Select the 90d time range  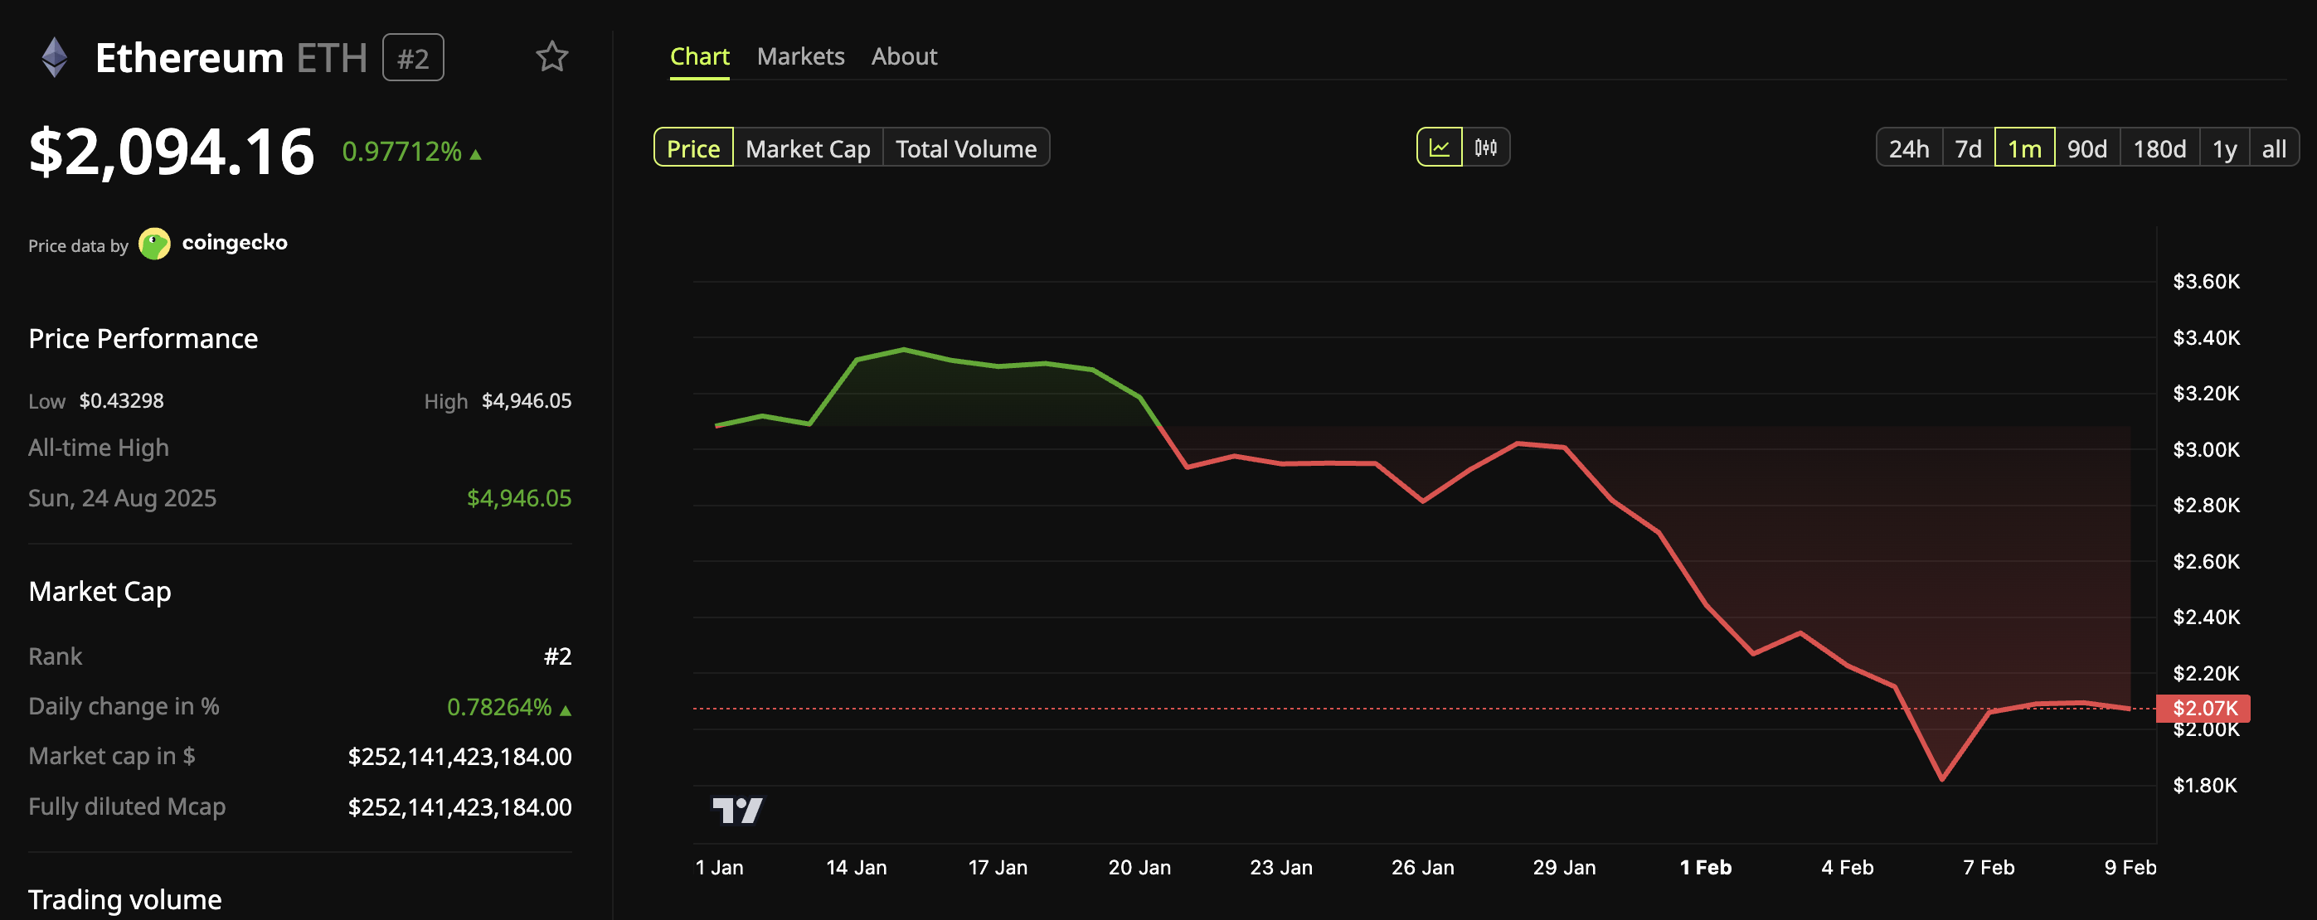[x=2089, y=148]
